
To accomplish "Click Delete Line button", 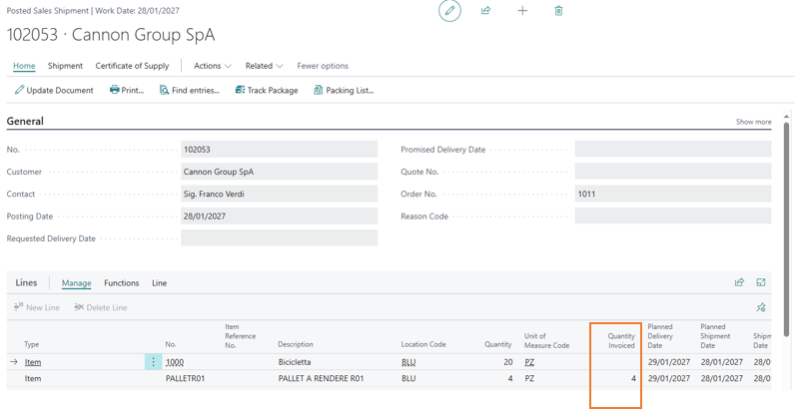I will (101, 307).
